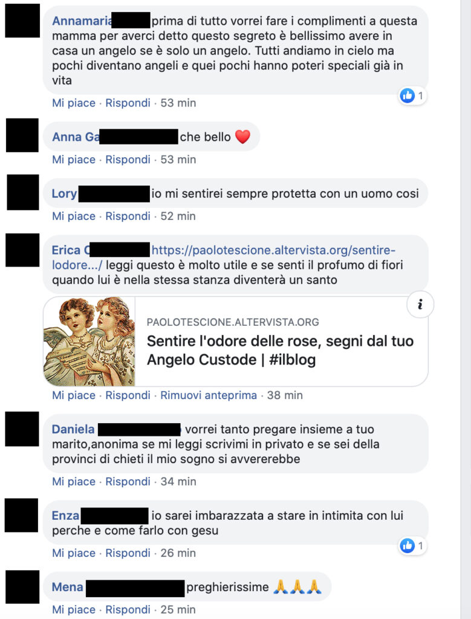471x619 pixels.
Task: Like Enza's comment with Mi piace
Action: pyautogui.click(x=74, y=553)
